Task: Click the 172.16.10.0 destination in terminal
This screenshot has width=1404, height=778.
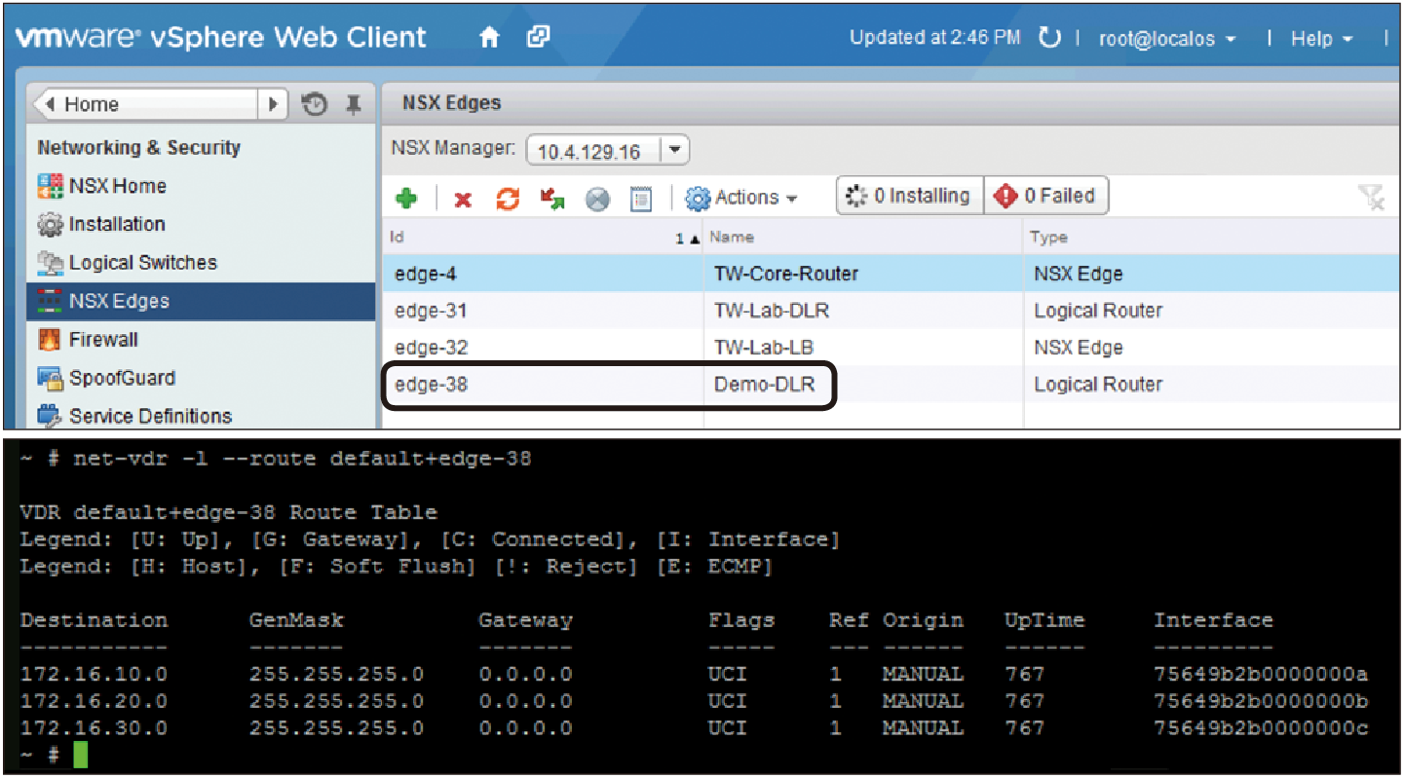Action: click(94, 674)
